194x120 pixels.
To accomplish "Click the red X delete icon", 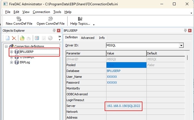I will (14, 38).
